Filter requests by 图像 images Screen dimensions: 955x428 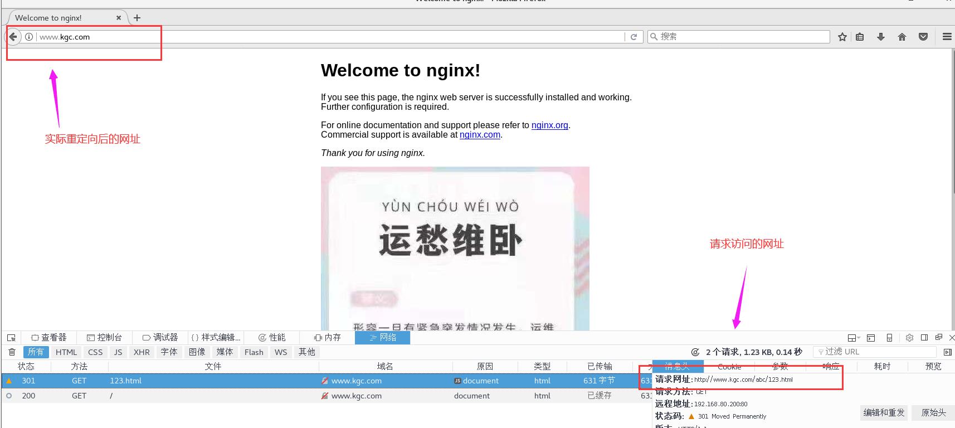(197, 352)
